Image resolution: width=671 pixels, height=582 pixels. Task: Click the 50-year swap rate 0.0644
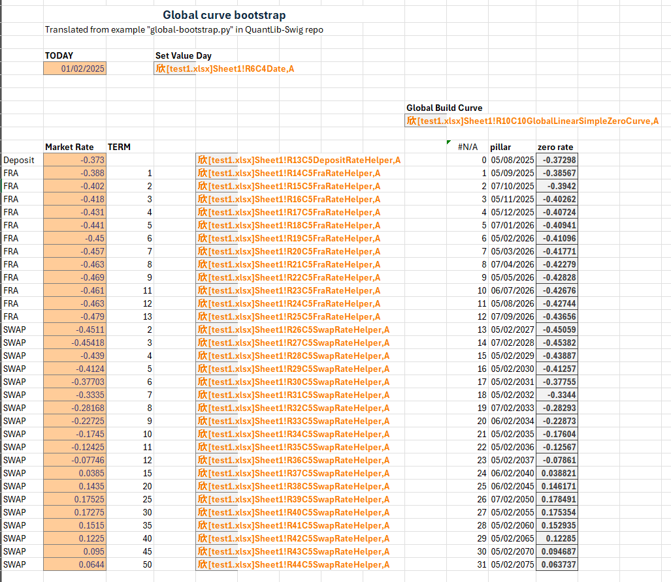click(x=75, y=564)
